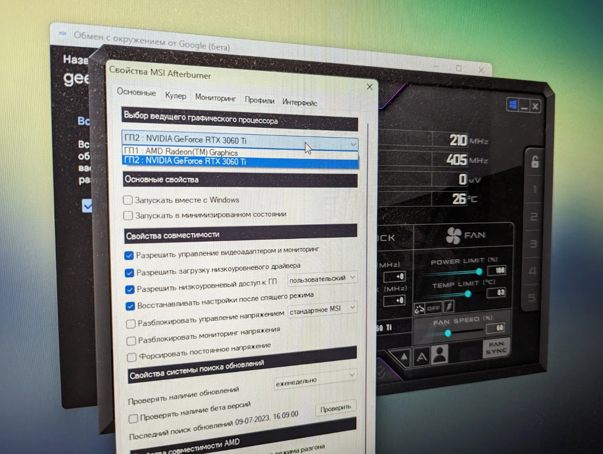Click the Fan Speed value field showing 60

click(x=496, y=328)
